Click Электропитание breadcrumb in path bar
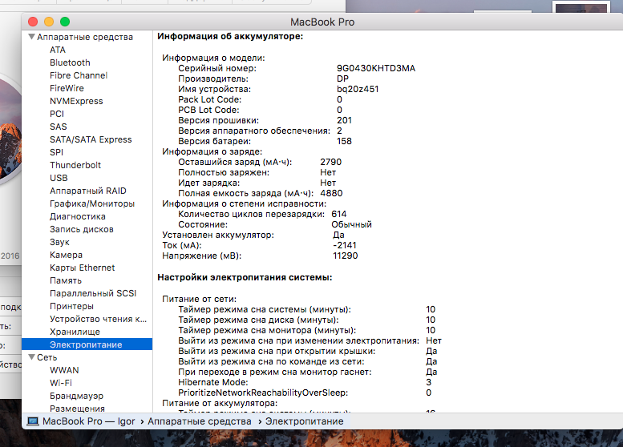The height and width of the screenshot is (447, 623). click(x=304, y=421)
